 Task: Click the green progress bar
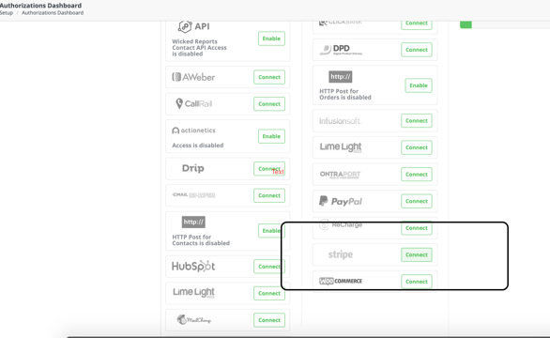(466, 24)
